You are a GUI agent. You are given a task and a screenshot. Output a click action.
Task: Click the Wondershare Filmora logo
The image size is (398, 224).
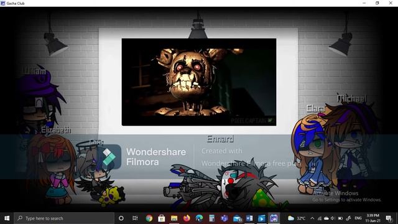[109, 157]
